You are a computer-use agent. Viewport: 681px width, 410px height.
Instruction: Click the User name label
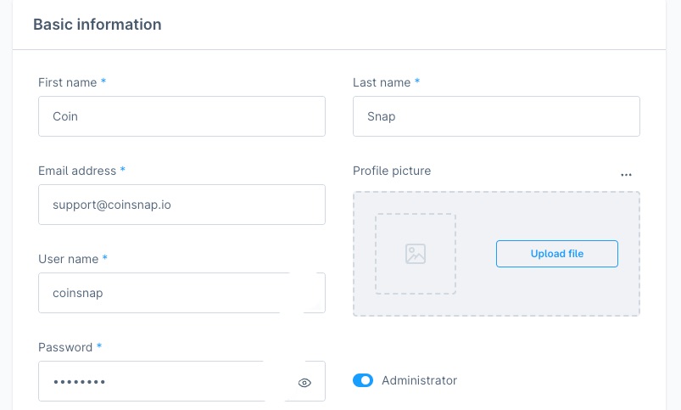point(69,258)
